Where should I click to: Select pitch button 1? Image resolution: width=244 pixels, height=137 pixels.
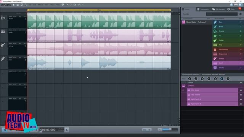[189, 79]
